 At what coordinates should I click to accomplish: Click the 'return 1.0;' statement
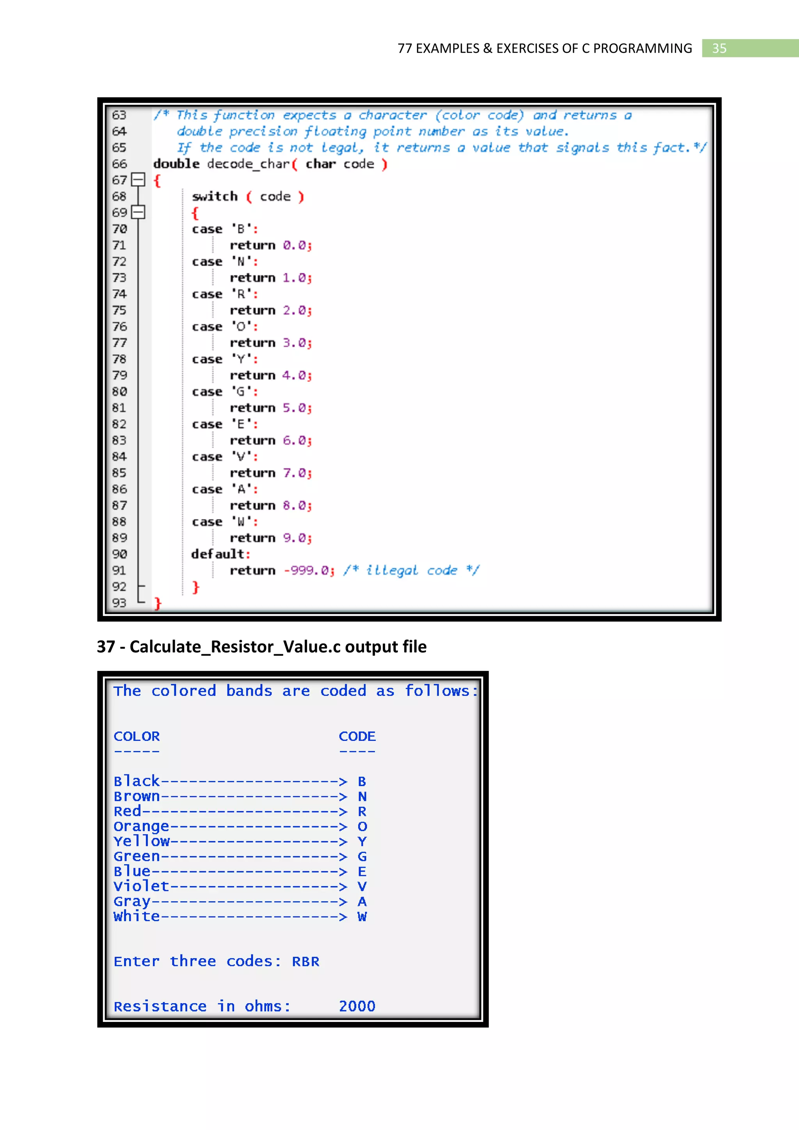pos(271,278)
